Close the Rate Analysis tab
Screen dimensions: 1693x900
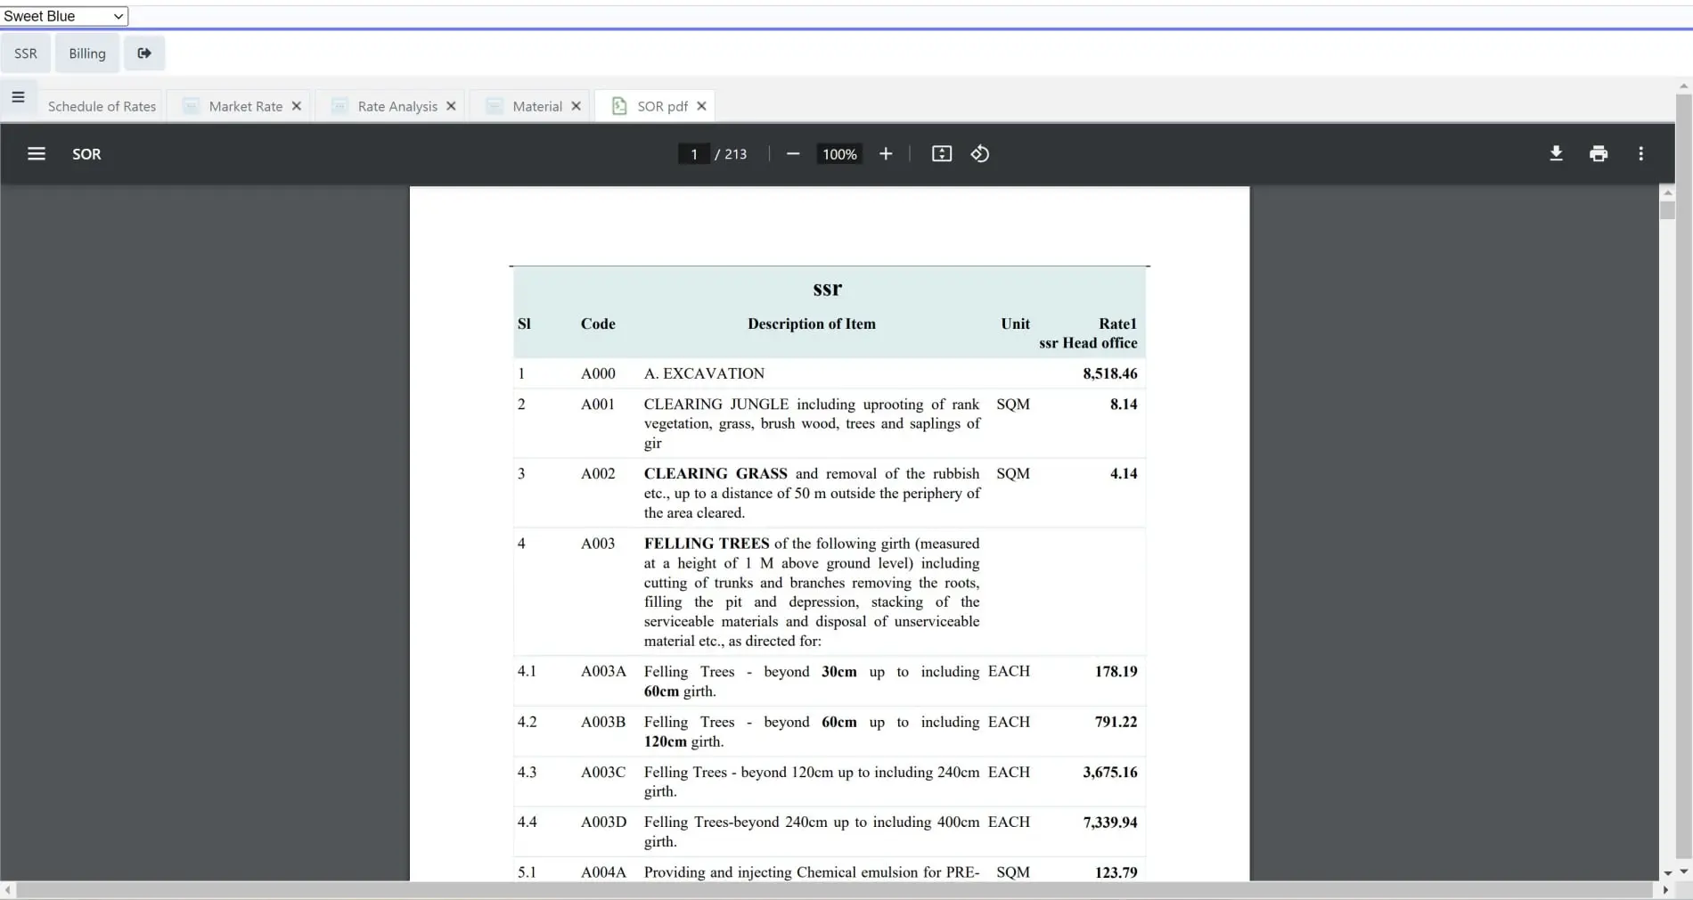(x=451, y=106)
